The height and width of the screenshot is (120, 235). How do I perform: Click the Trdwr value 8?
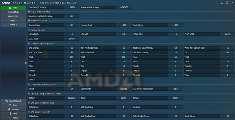tap(228, 75)
